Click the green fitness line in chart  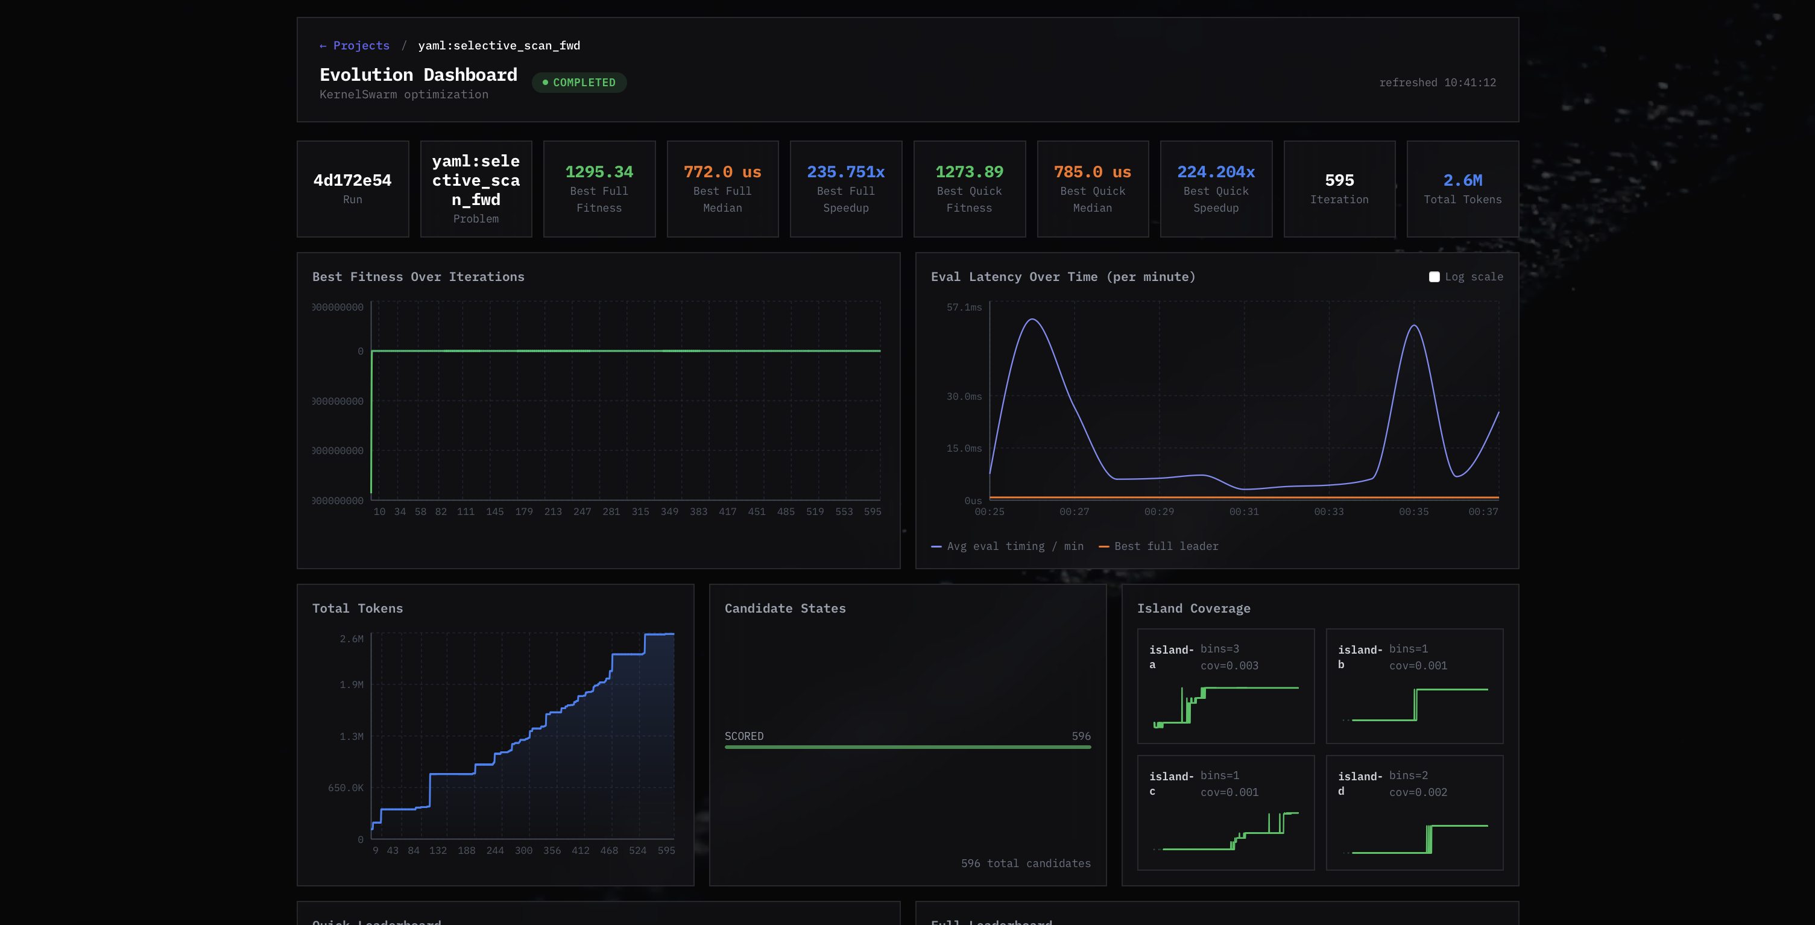626,351
